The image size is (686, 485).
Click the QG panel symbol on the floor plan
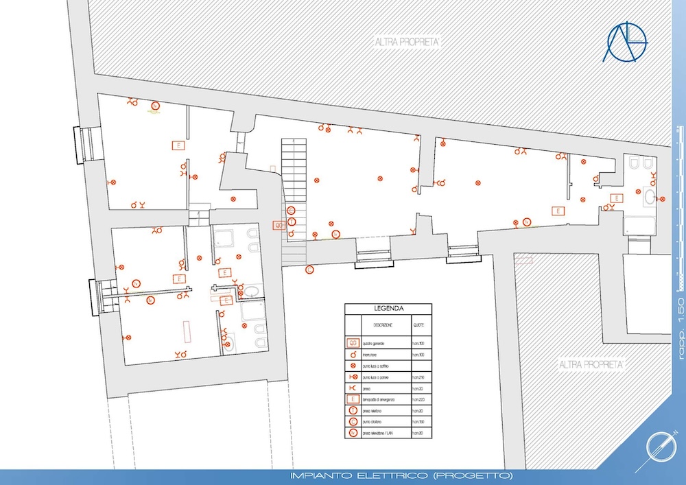pyautogui.click(x=279, y=224)
